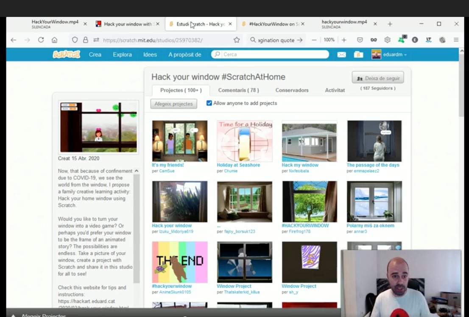Open the gear extension icon in the toolbar
This screenshot has height=317, width=469.
[387, 40]
